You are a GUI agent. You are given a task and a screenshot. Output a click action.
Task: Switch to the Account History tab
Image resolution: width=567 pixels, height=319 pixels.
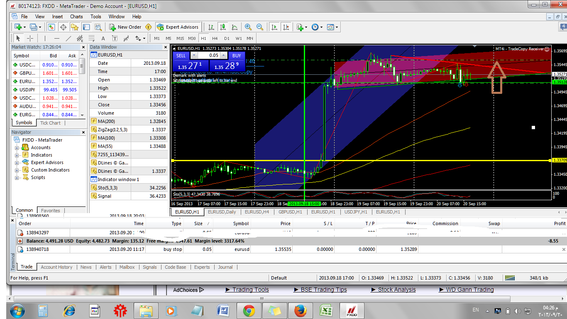[x=56, y=267]
